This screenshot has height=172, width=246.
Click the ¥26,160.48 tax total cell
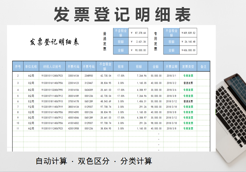point(188,42)
